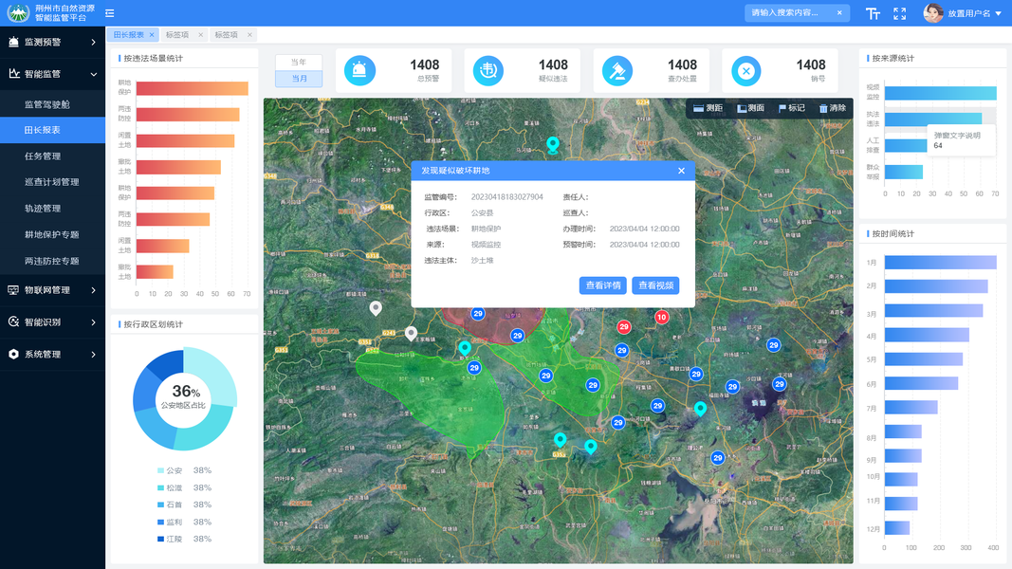
Task: Open 轨迹管理 in the sidebar
Action: tap(52, 209)
